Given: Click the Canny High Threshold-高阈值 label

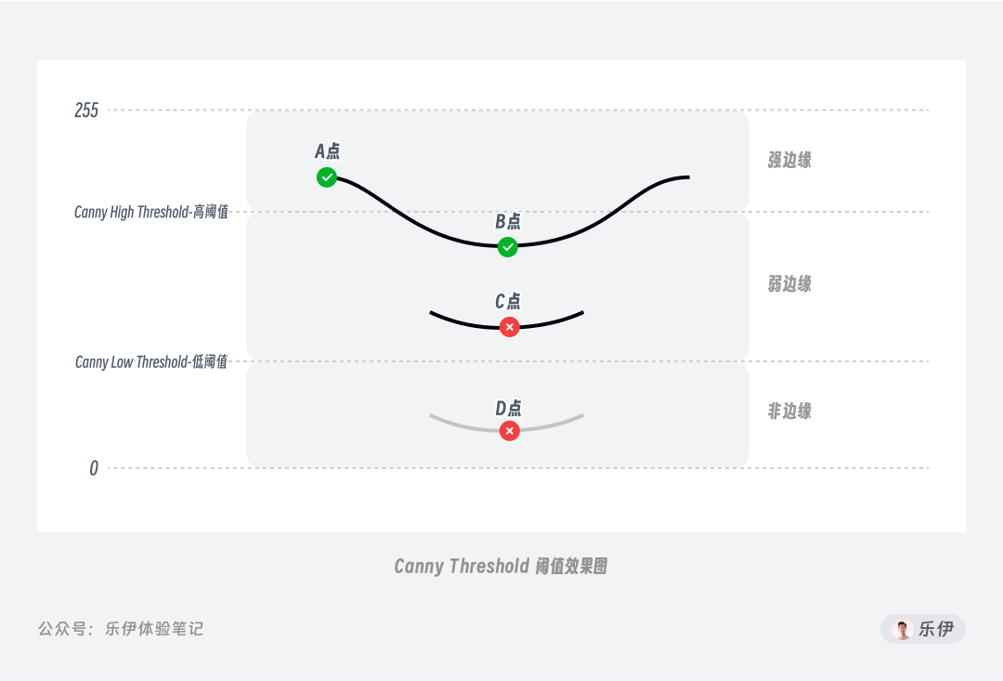Looking at the screenshot, I should 151,212.
